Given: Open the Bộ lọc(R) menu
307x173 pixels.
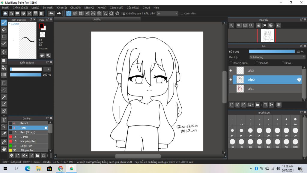Looking at the screenshot, I should click(x=48, y=8).
